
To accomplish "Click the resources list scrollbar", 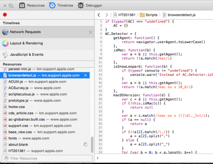I will [92, 144].
